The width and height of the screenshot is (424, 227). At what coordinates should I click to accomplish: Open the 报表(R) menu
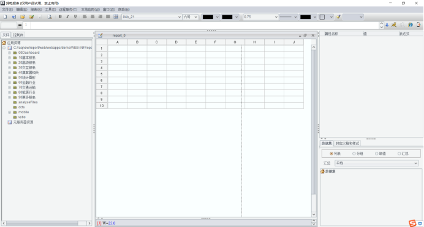pyautogui.click(x=36, y=9)
